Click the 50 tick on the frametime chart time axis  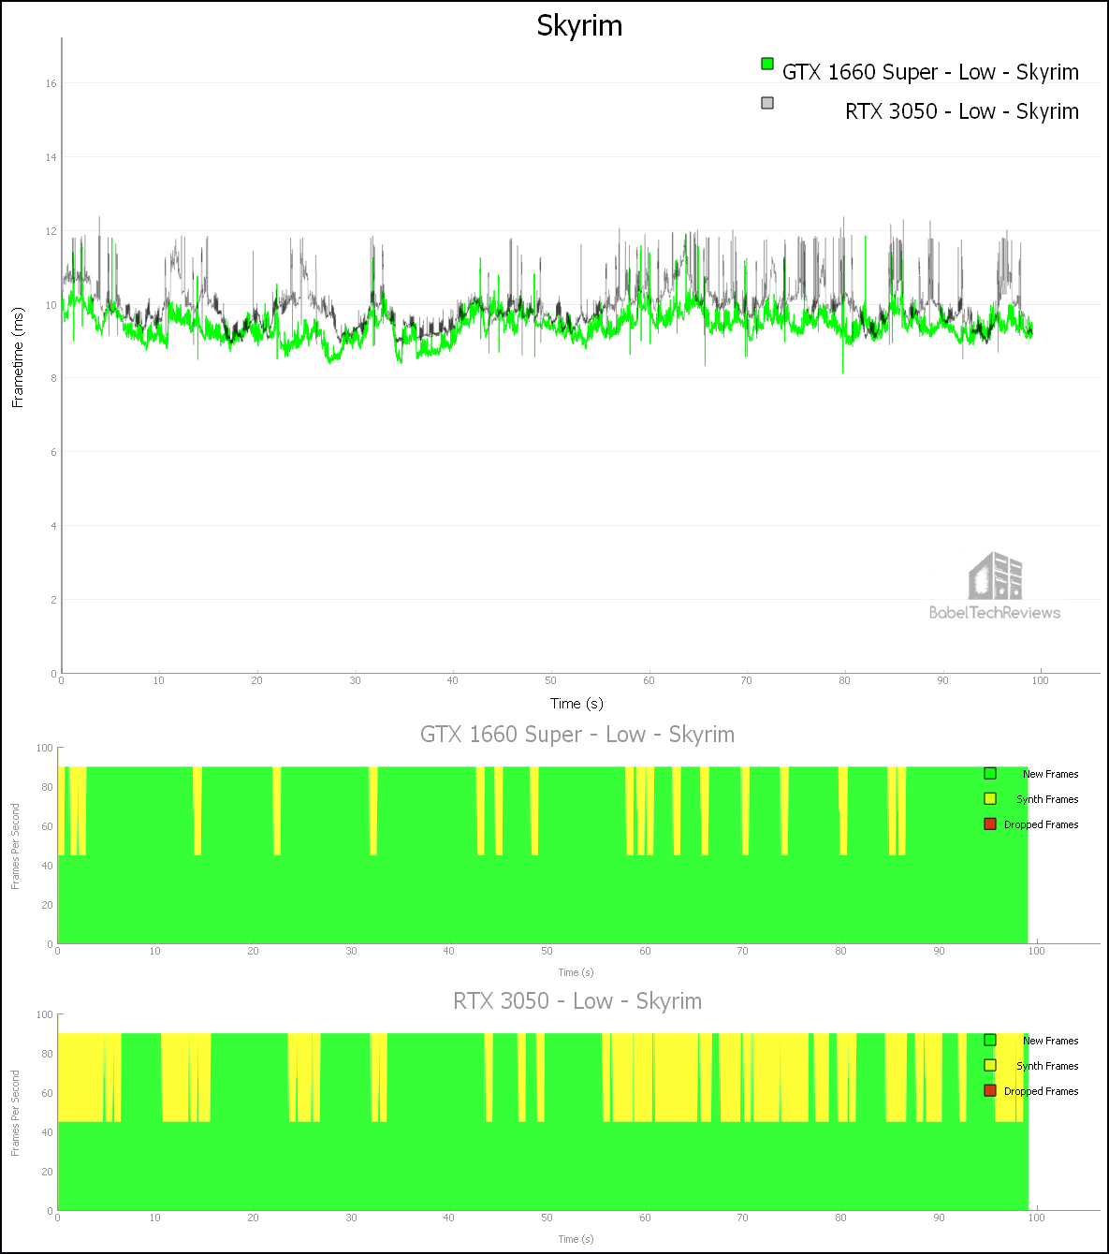[x=550, y=681]
